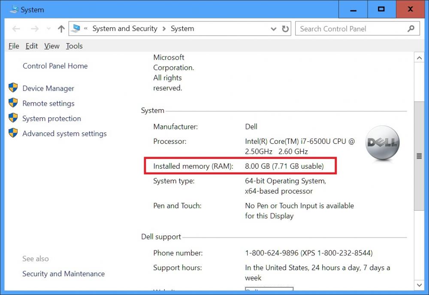Click the scrollbar down arrow
The height and width of the screenshot is (295, 429).
pyautogui.click(x=419, y=285)
